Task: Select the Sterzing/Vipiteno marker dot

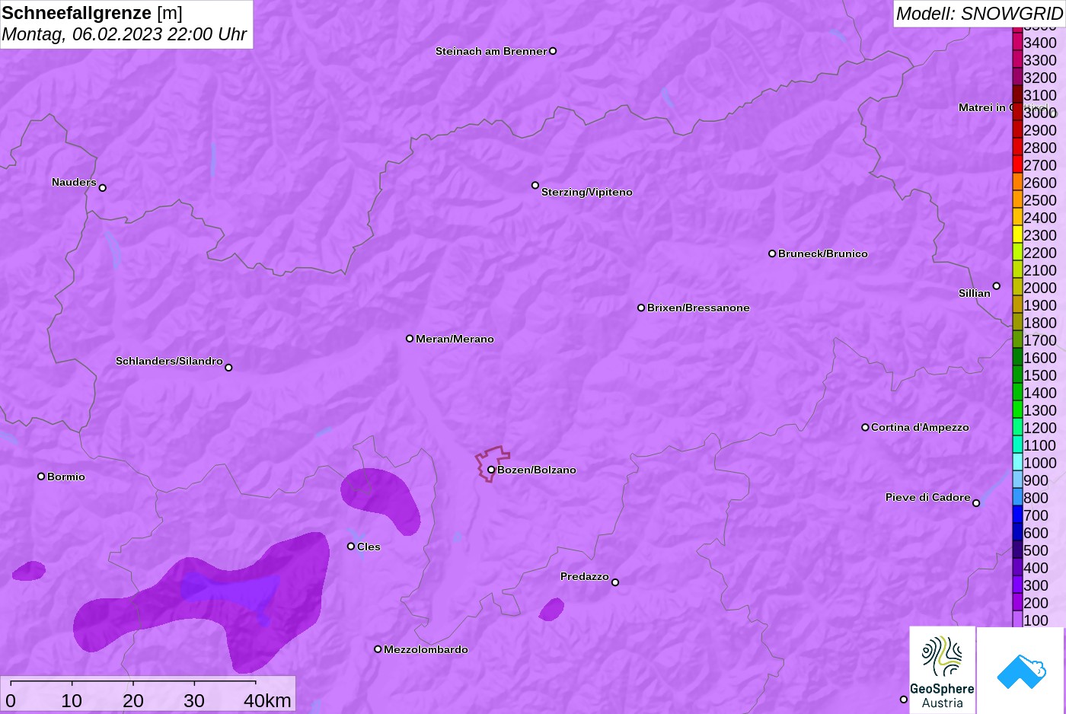Action: pos(535,185)
